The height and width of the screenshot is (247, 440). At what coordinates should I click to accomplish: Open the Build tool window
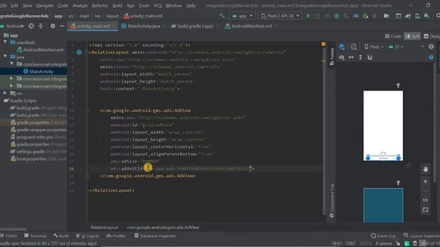tap(61, 236)
